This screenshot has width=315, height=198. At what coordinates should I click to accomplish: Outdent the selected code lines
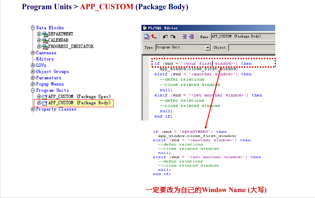pyautogui.click(x=191, y=36)
